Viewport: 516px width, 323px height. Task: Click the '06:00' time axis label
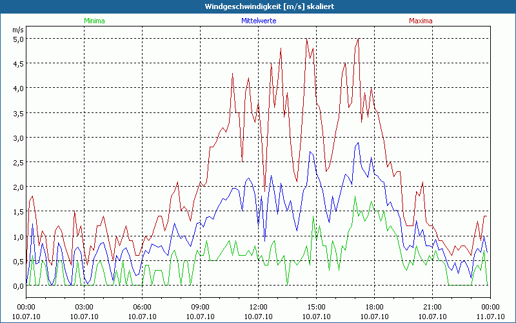pos(142,307)
